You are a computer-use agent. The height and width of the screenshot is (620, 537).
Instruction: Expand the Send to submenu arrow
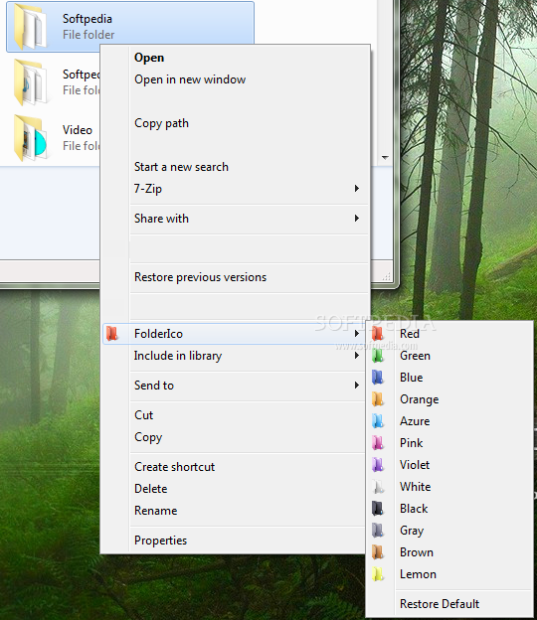[x=357, y=386]
